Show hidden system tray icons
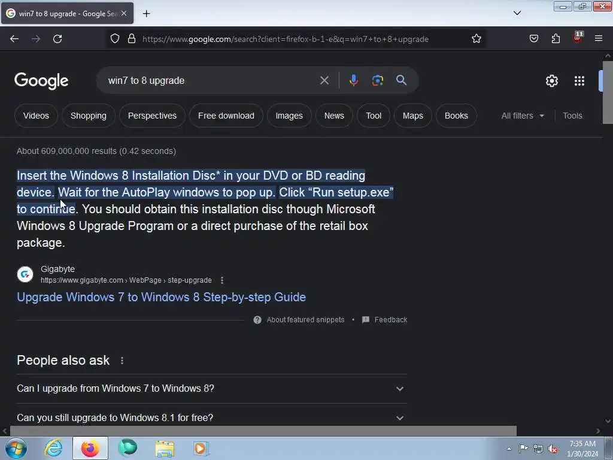The width and height of the screenshot is (613, 460). coord(509,449)
